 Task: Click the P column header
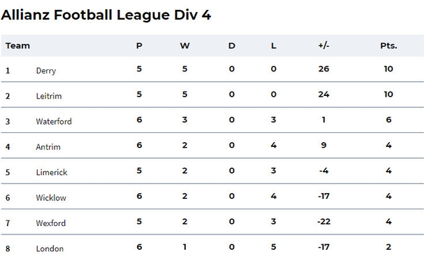coord(139,45)
